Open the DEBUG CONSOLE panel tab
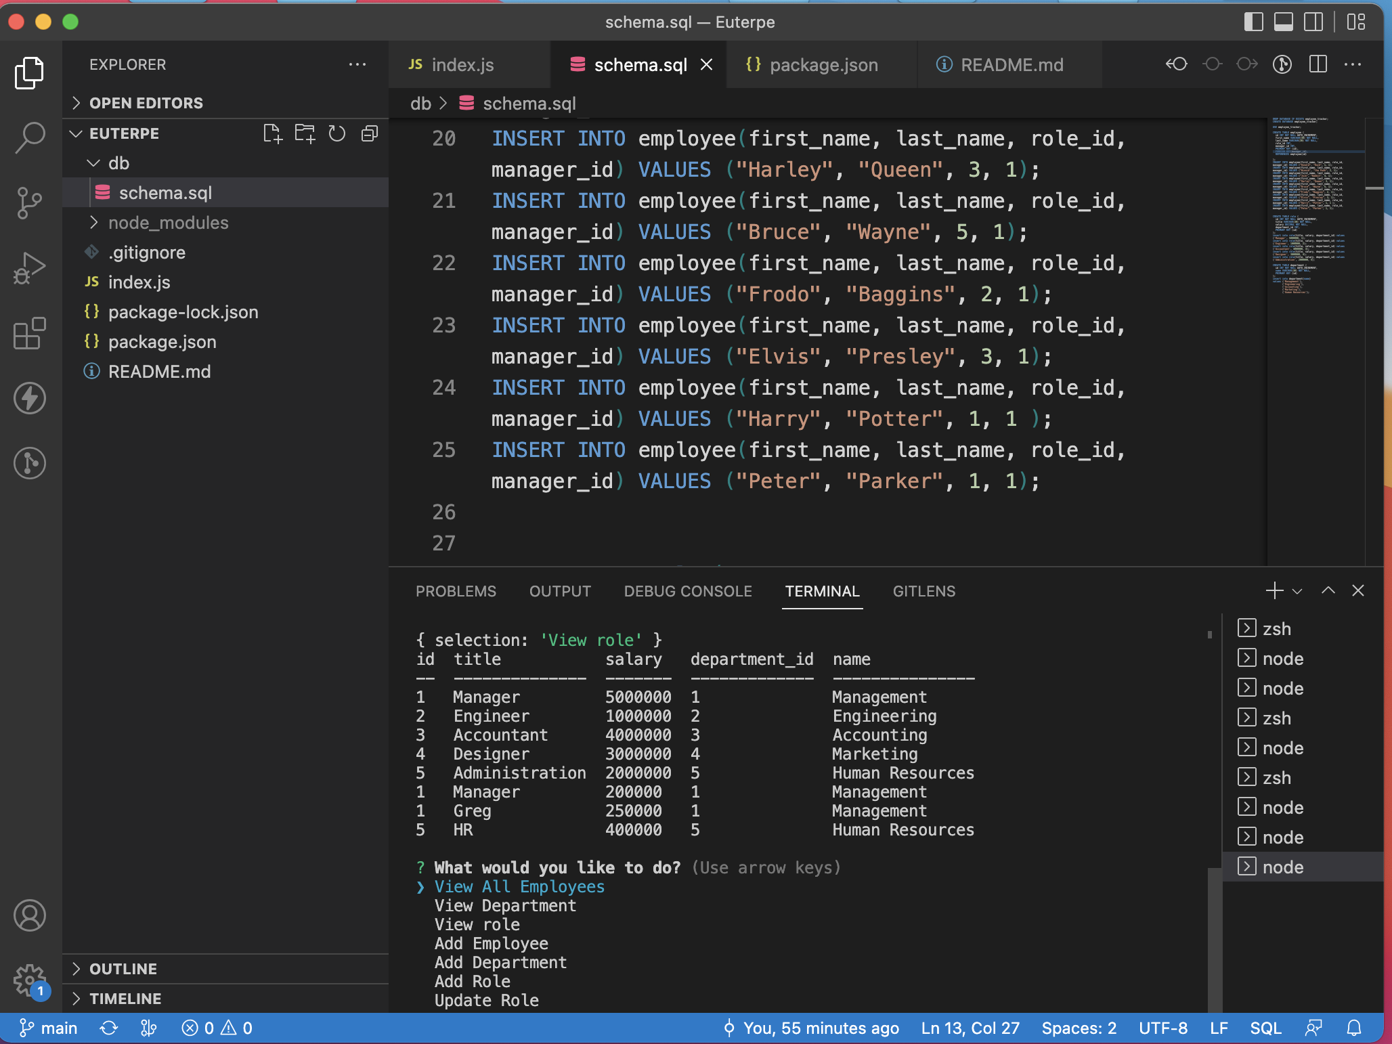Viewport: 1392px width, 1044px height. point(687,591)
